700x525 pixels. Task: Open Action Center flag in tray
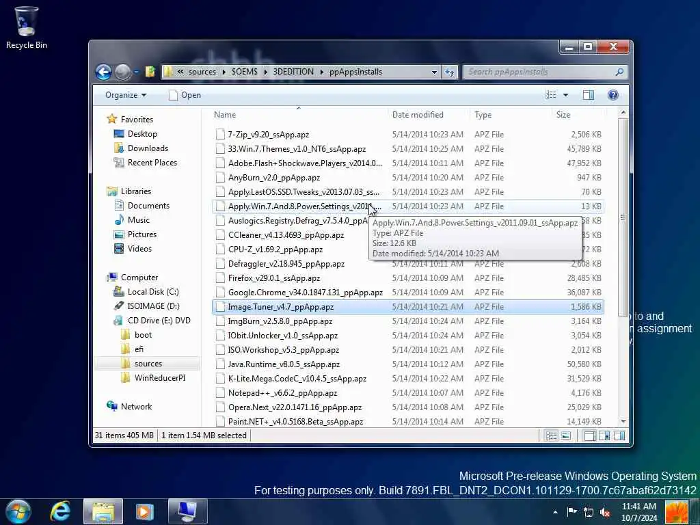[572, 512]
